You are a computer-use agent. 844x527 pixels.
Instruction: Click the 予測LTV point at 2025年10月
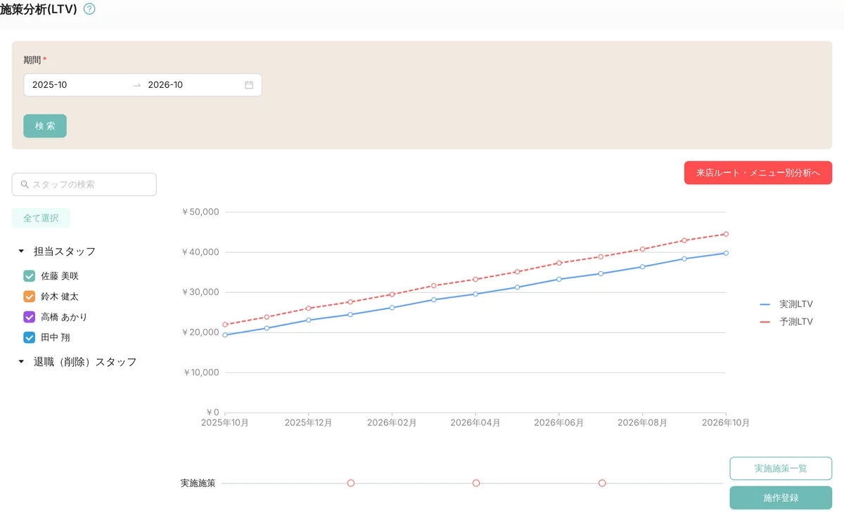pos(225,325)
